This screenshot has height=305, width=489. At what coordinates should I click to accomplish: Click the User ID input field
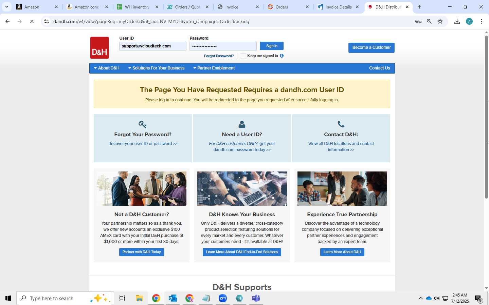click(153, 46)
